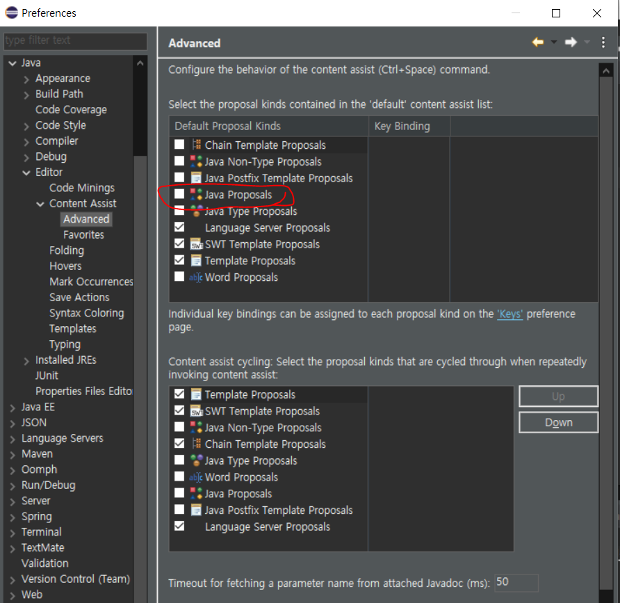
Task: Expand the Installed JREs node
Action: pyautogui.click(x=26, y=361)
